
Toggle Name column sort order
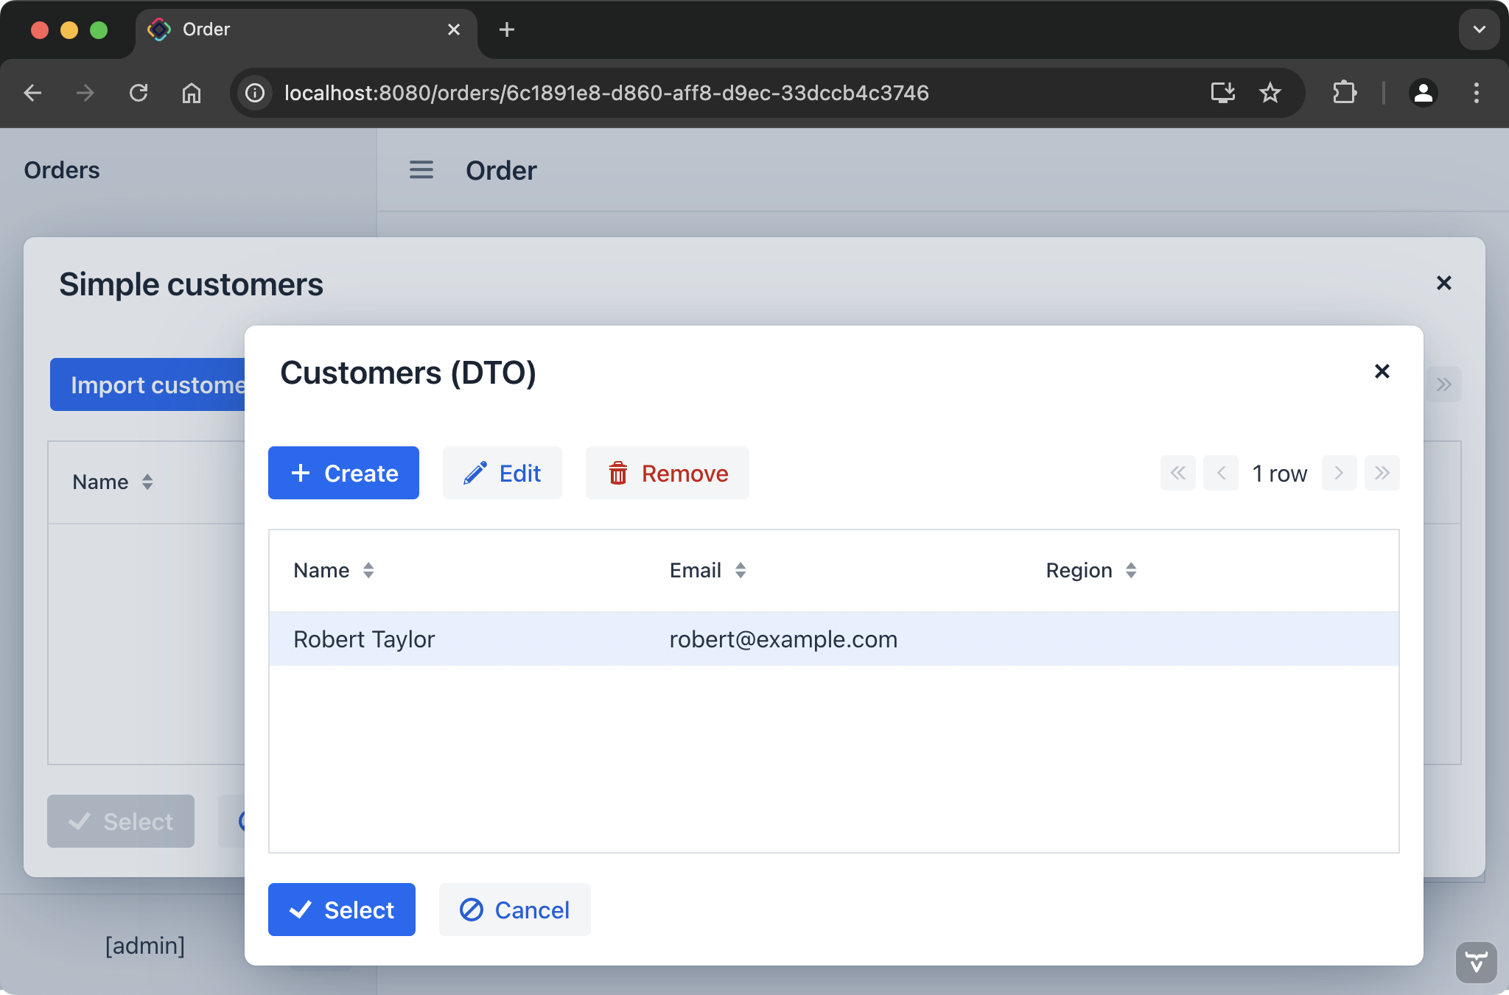(x=368, y=570)
